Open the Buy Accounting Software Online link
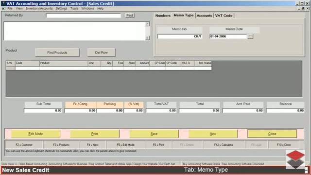This screenshot has width=311, height=175. [x=201, y=164]
